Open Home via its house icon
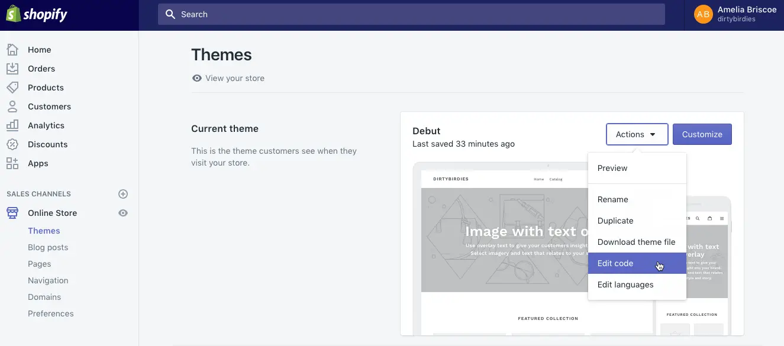The width and height of the screenshot is (784, 346). click(x=12, y=50)
